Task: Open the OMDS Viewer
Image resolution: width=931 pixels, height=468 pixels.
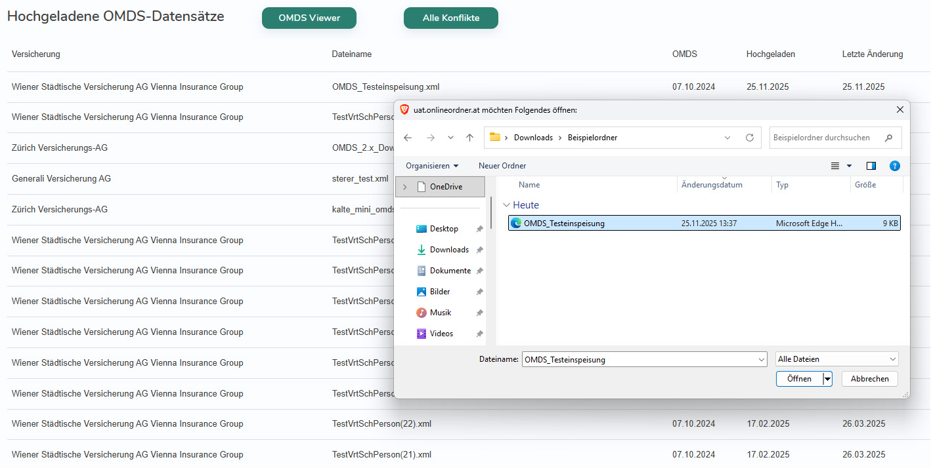Action: [x=309, y=18]
